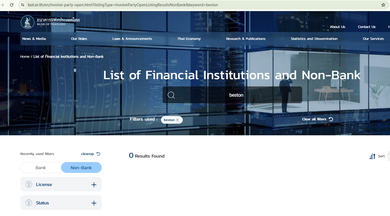Expand the Status filter section
This screenshot has width=390, height=216.
click(94, 203)
